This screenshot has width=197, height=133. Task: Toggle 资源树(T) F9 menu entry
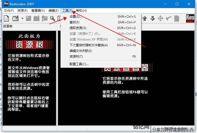[x=101, y=57]
